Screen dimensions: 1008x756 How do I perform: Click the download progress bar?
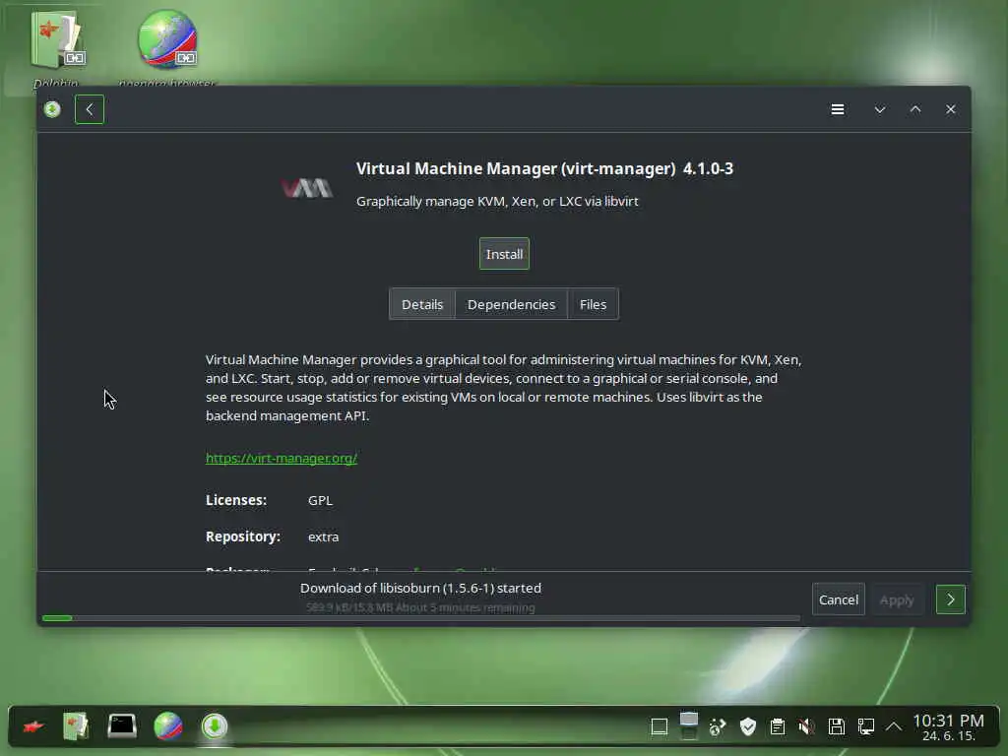[x=421, y=618]
